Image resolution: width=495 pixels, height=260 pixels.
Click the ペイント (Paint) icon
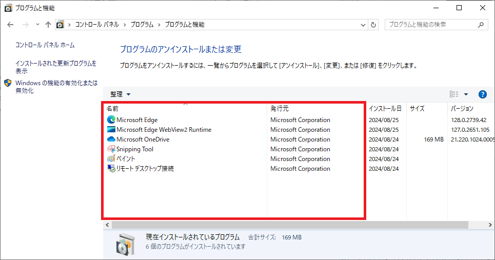pos(111,159)
